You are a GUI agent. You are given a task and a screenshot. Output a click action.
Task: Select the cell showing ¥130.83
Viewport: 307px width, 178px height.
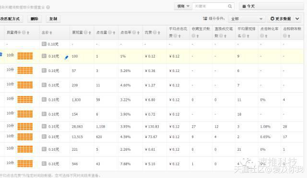[x=152, y=127]
